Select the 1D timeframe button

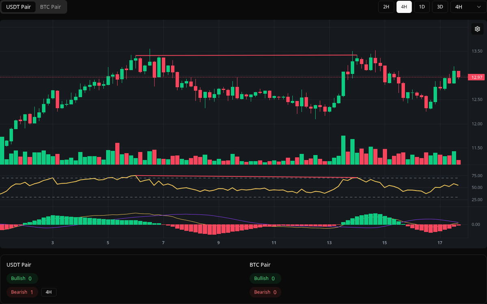422,7
